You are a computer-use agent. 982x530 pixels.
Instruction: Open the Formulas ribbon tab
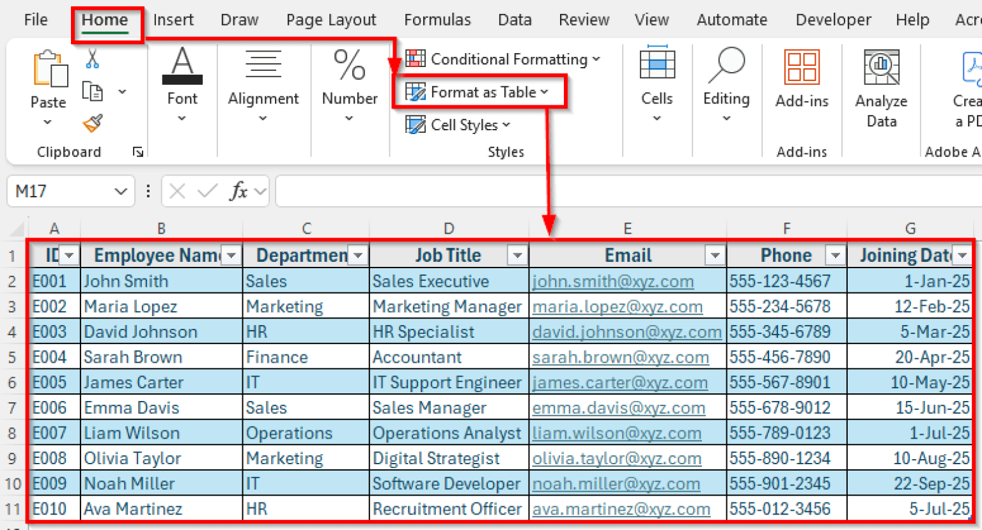tap(437, 20)
